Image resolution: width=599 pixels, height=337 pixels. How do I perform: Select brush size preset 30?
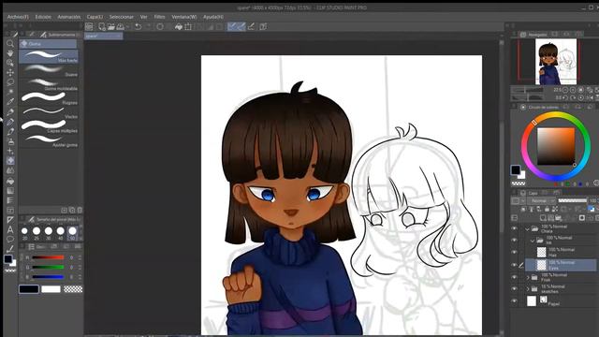[x=49, y=232]
